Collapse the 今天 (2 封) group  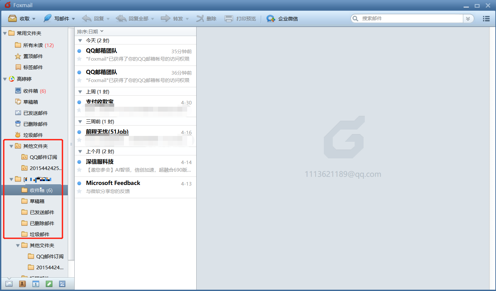click(x=80, y=41)
